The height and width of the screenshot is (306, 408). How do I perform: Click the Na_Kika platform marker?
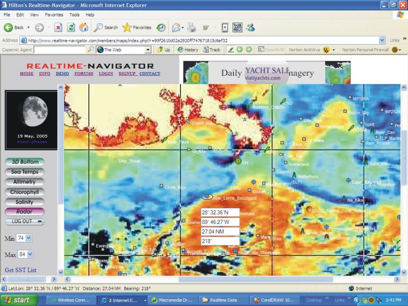pyautogui.click(x=344, y=198)
